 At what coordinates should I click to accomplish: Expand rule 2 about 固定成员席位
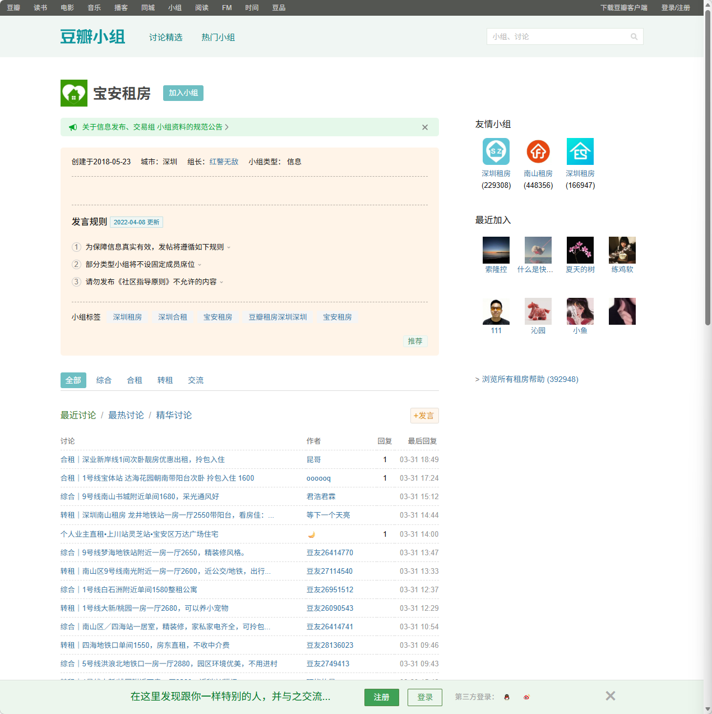coord(200,265)
